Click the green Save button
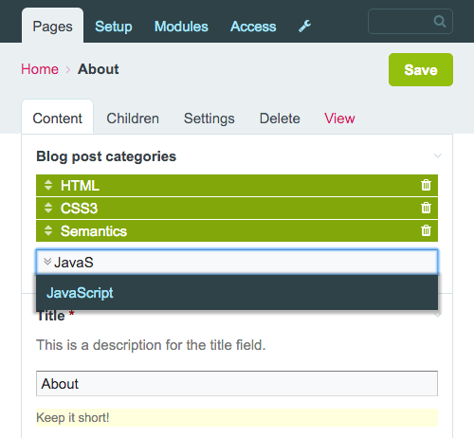 421,69
